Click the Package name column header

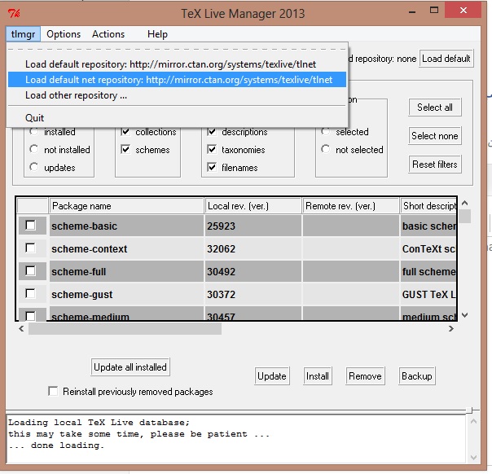(x=126, y=206)
